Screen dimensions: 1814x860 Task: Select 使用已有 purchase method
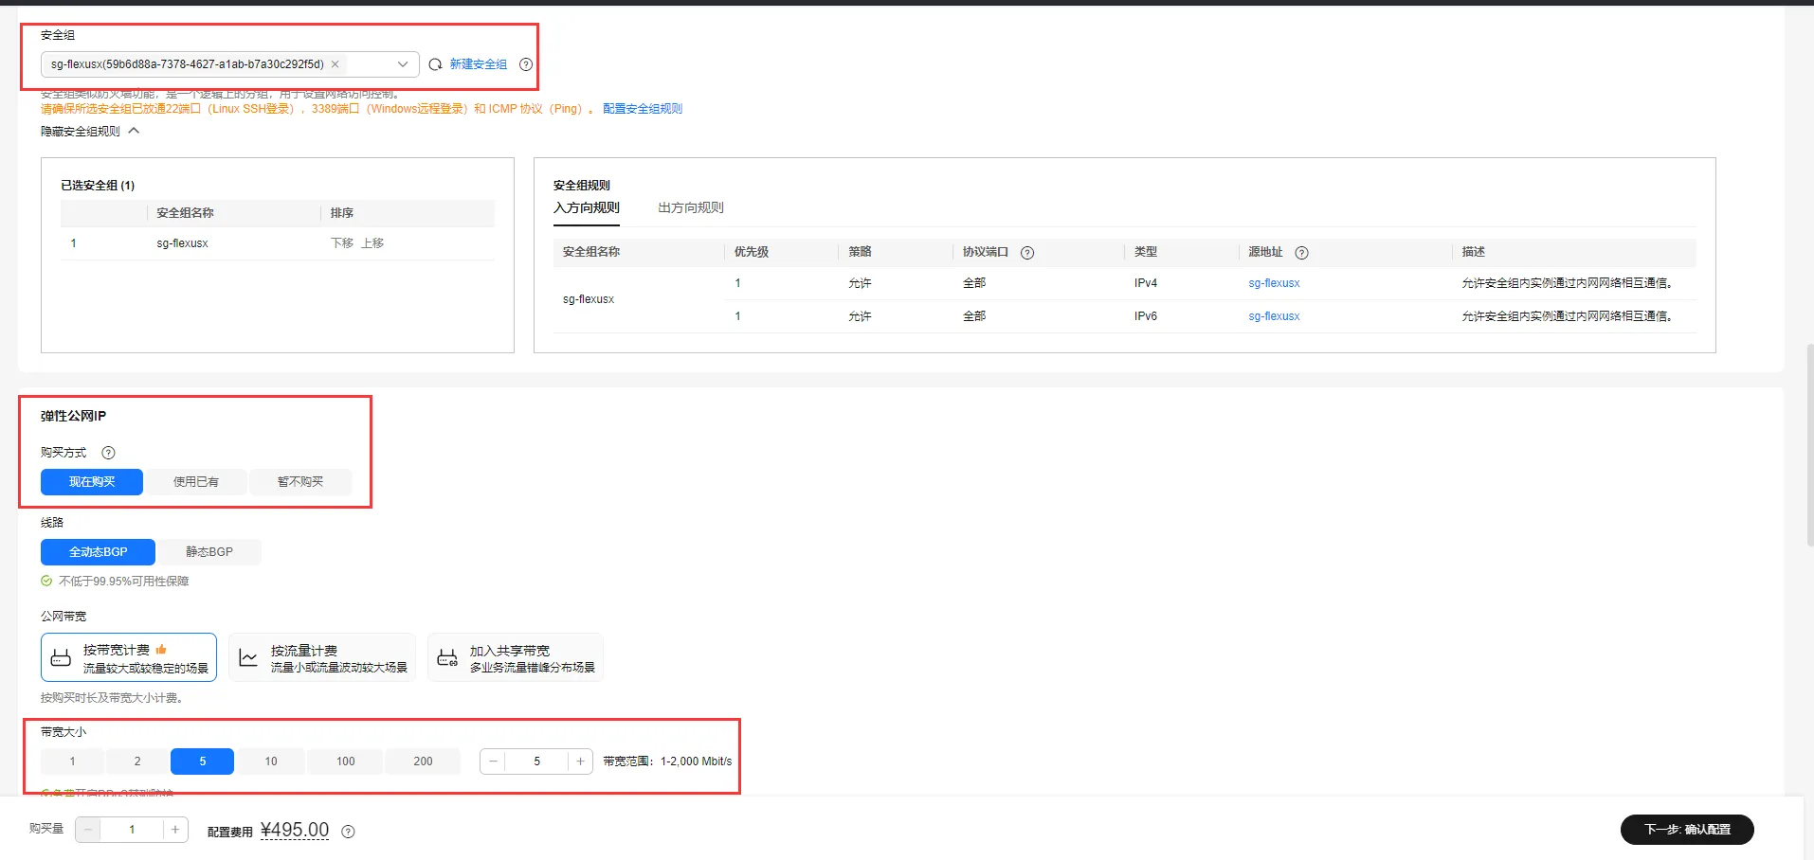pyautogui.click(x=196, y=482)
